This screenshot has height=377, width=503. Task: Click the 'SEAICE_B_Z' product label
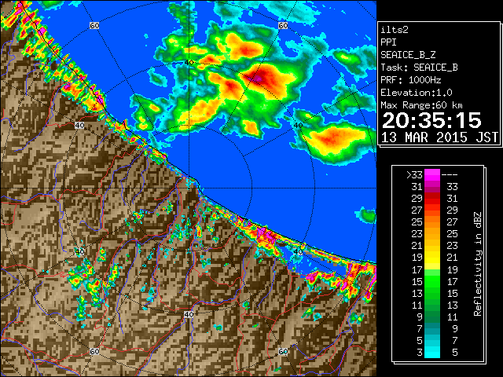[408, 55]
